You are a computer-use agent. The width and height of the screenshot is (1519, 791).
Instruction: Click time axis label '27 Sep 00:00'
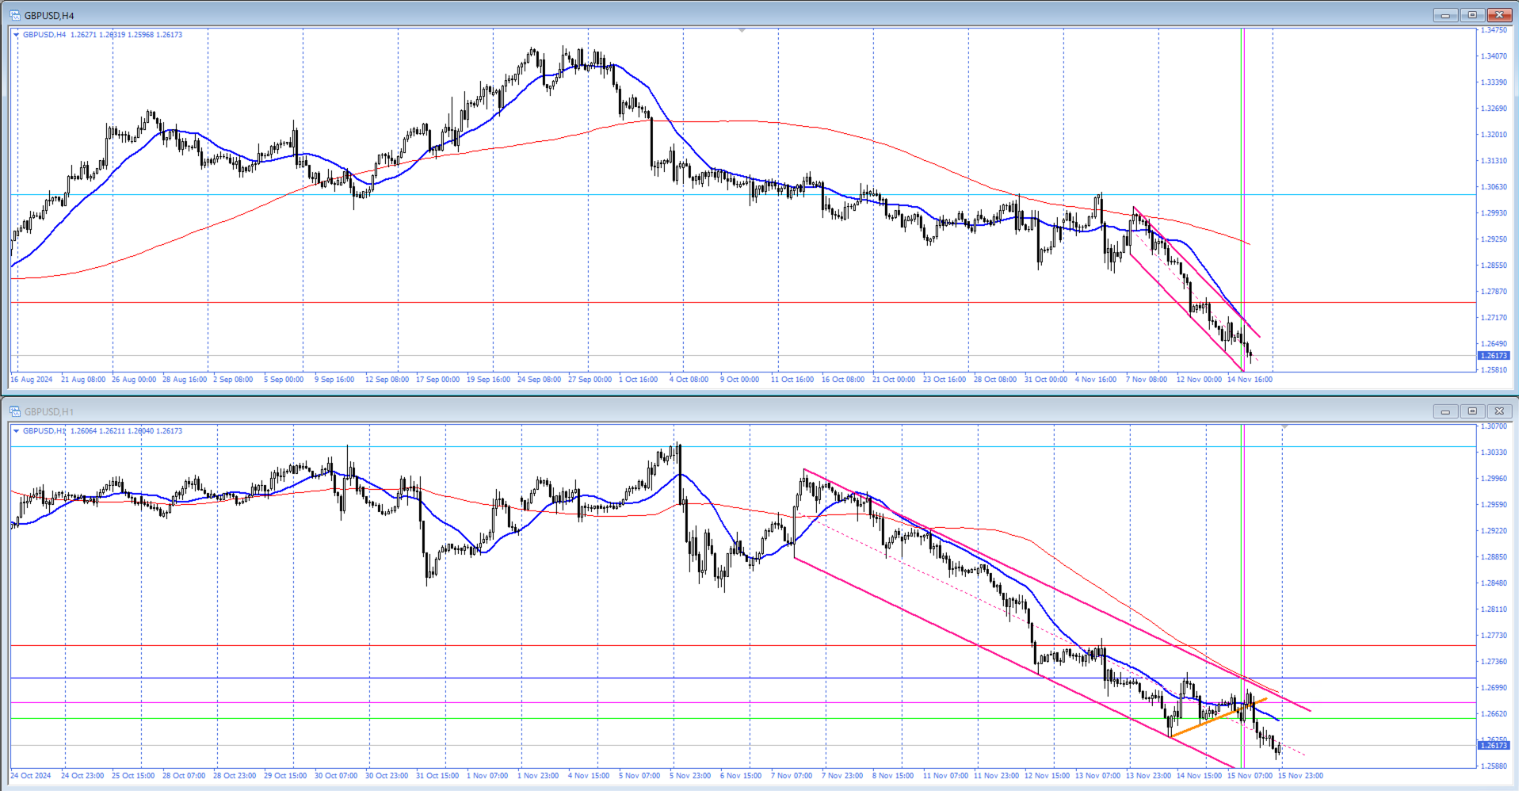590,380
